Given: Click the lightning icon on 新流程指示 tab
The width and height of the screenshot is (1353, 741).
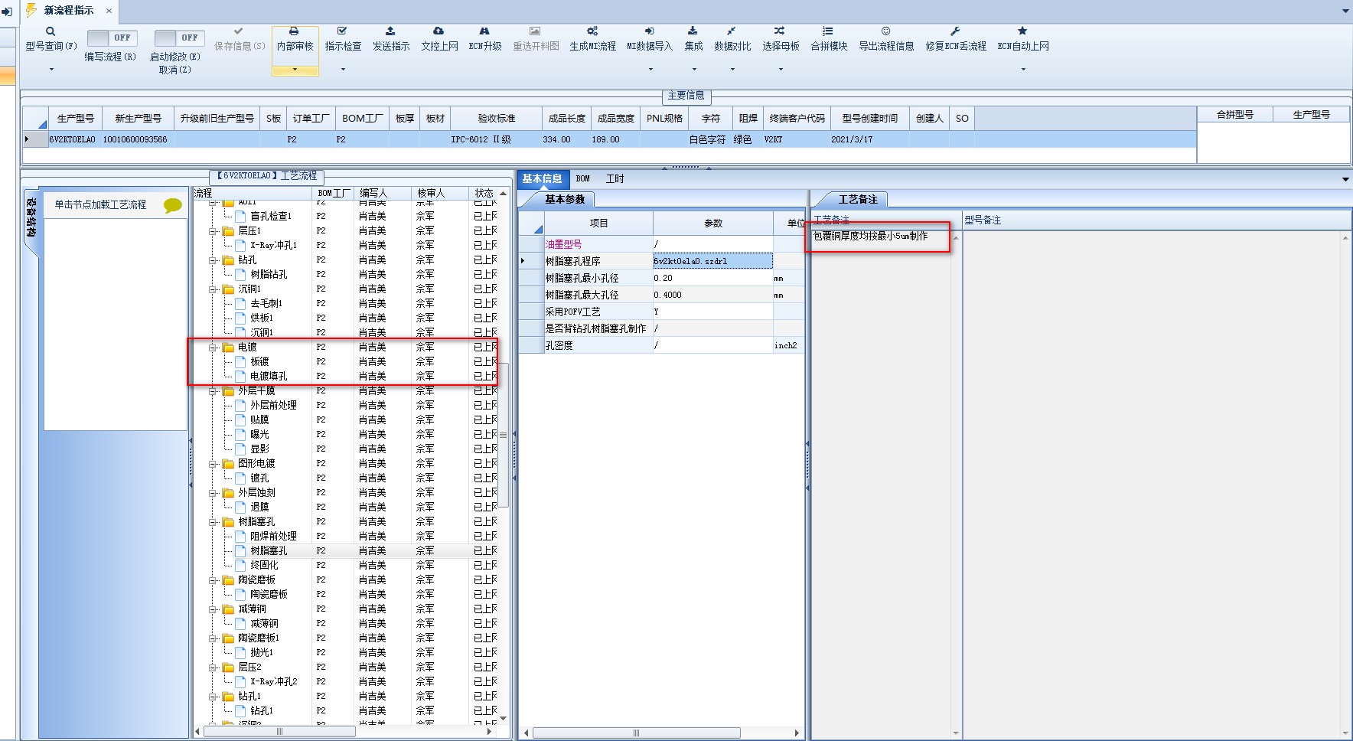Looking at the screenshot, I should tap(31, 10).
